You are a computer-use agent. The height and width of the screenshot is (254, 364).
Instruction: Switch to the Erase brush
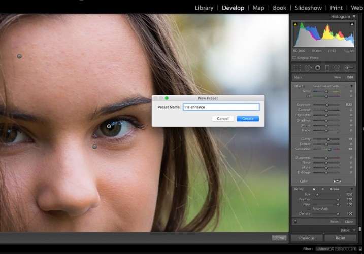335,189
